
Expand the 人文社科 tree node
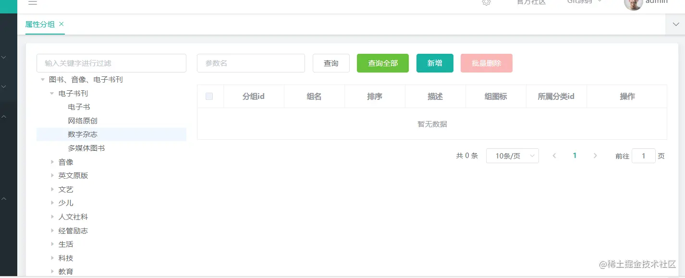point(52,217)
